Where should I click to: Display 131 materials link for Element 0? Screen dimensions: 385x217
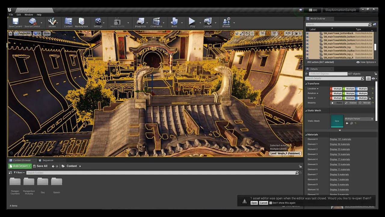(x=340, y=139)
